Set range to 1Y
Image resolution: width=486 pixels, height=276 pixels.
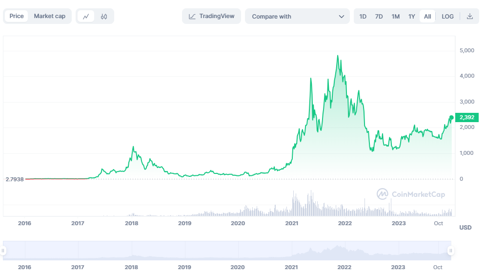pyautogui.click(x=411, y=17)
